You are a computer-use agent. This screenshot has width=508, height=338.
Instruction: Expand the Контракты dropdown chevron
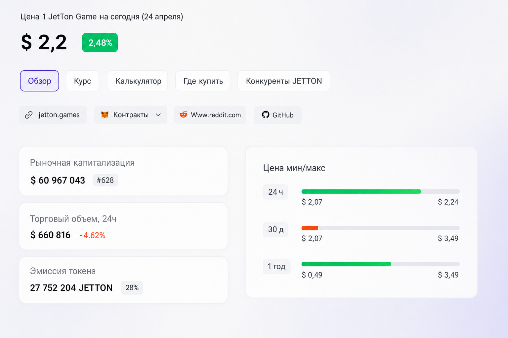pos(158,115)
